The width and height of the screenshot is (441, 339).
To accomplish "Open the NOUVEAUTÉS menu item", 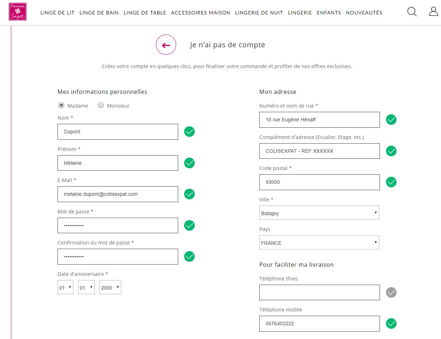I will point(364,13).
